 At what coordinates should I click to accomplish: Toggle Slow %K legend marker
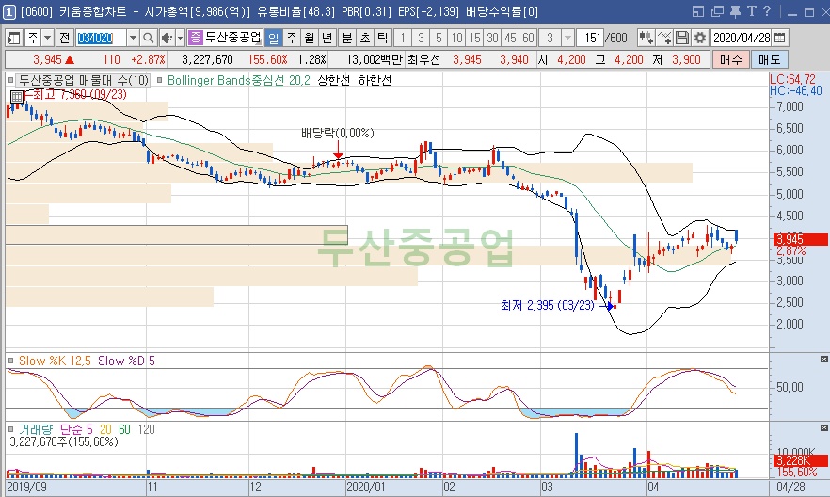pyautogui.click(x=10, y=361)
